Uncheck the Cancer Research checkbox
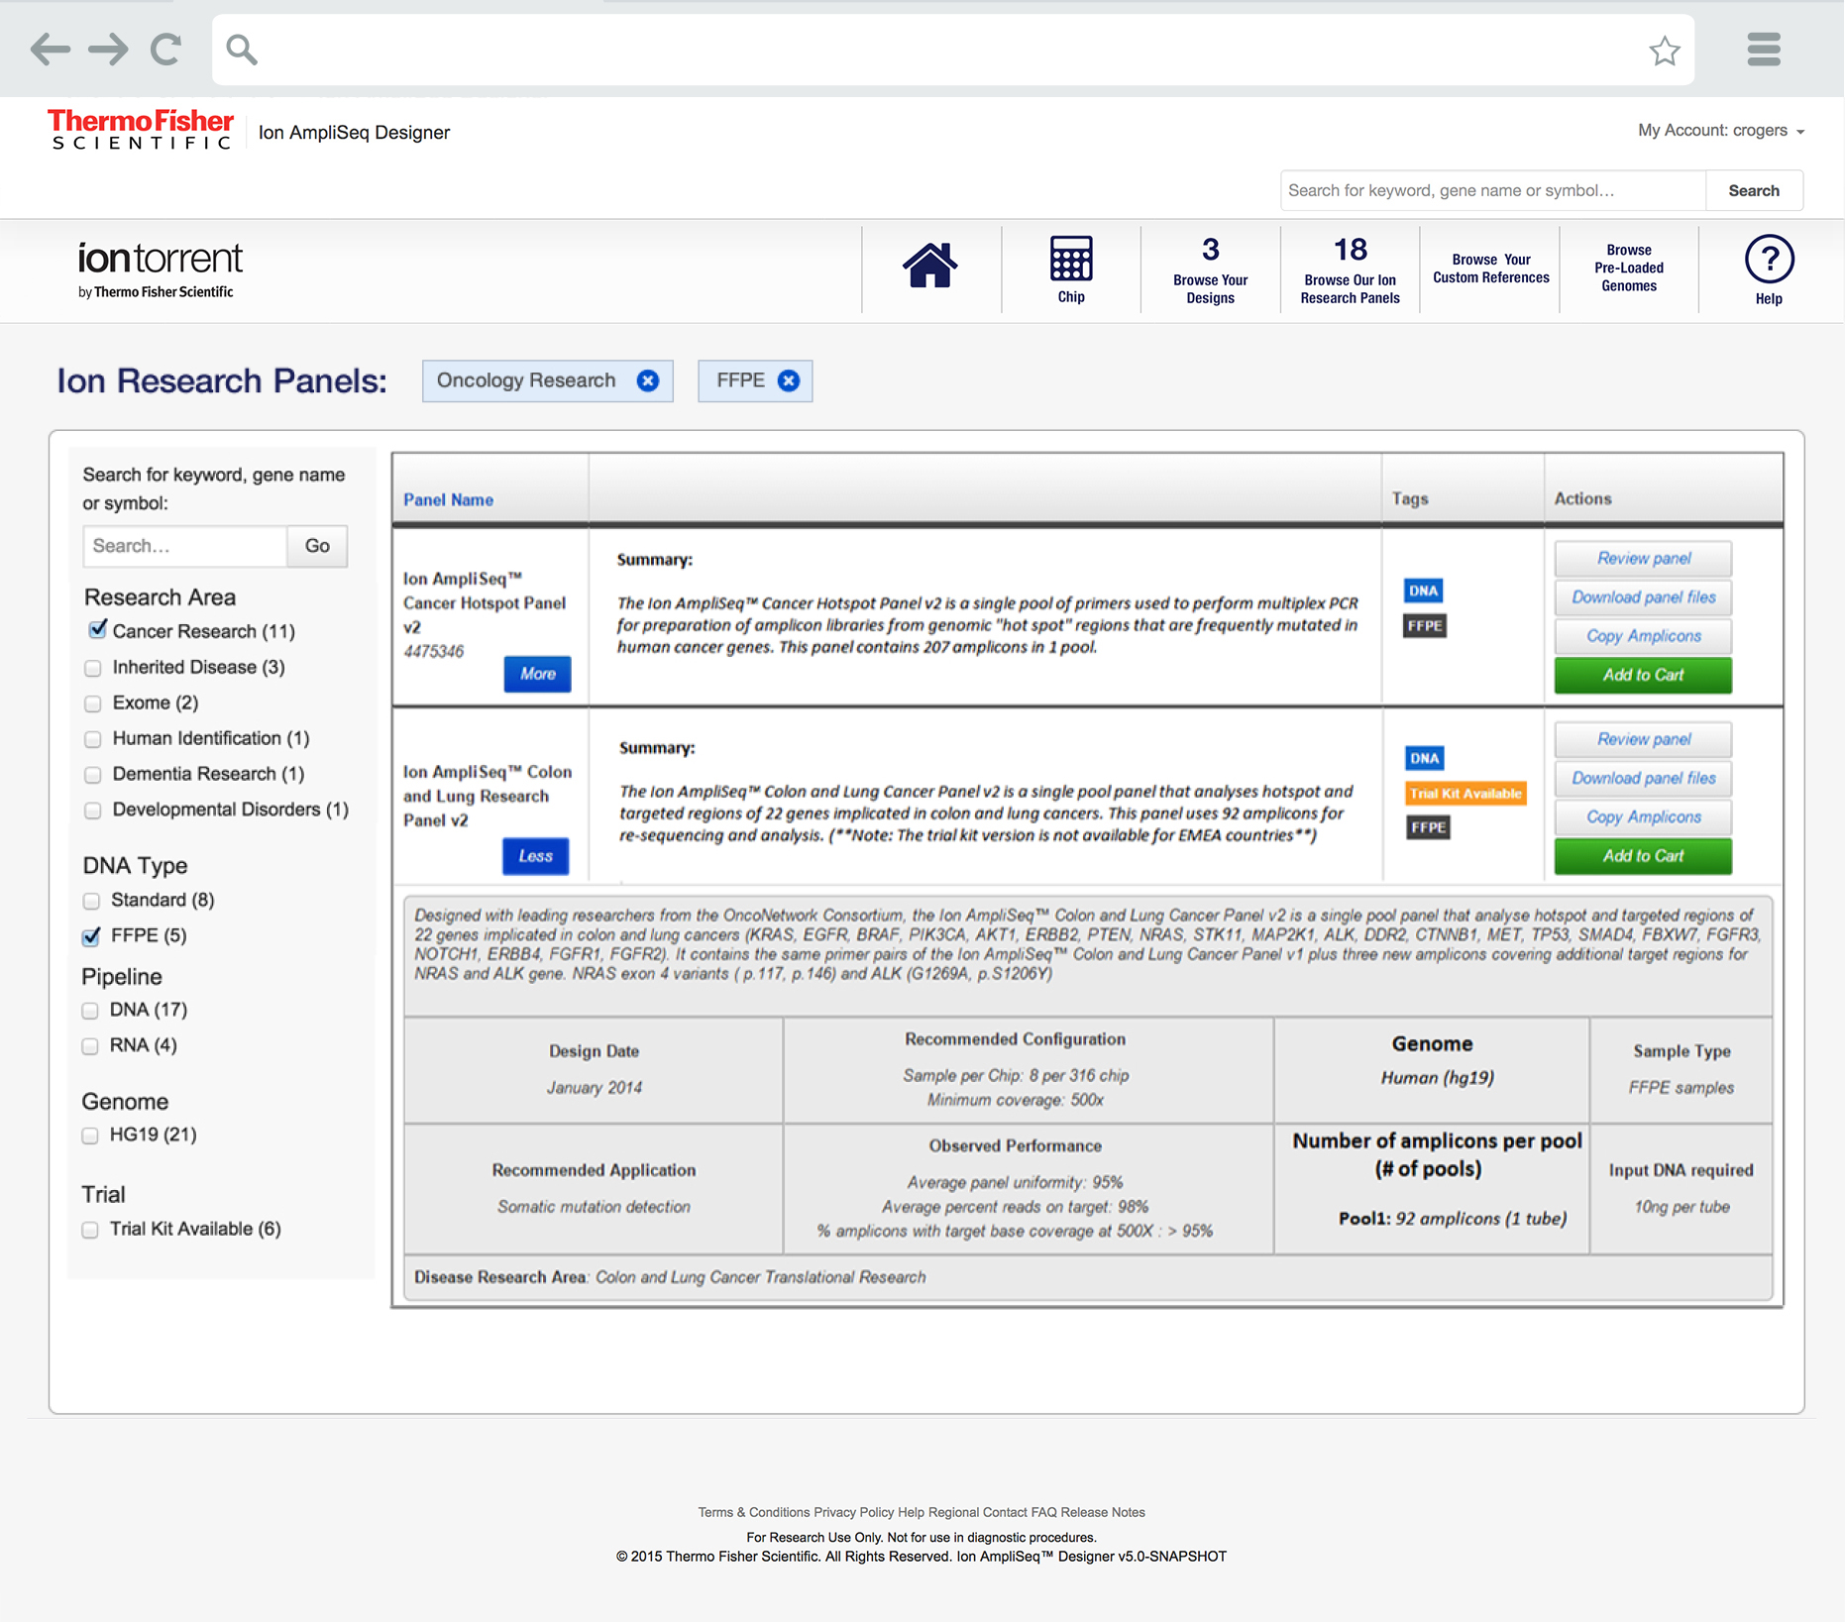Image resolution: width=1845 pixels, height=1622 pixels. point(97,630)
